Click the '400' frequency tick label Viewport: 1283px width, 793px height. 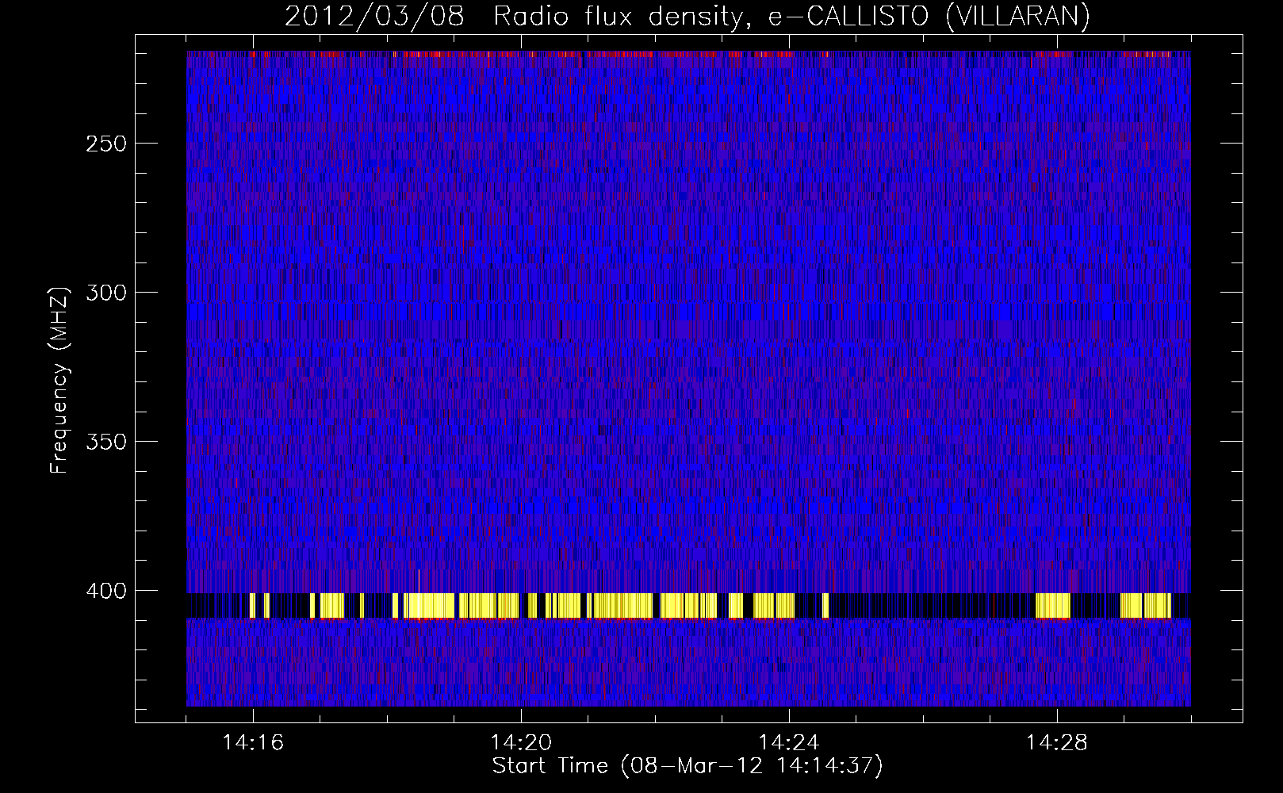[x=106, y=591]
